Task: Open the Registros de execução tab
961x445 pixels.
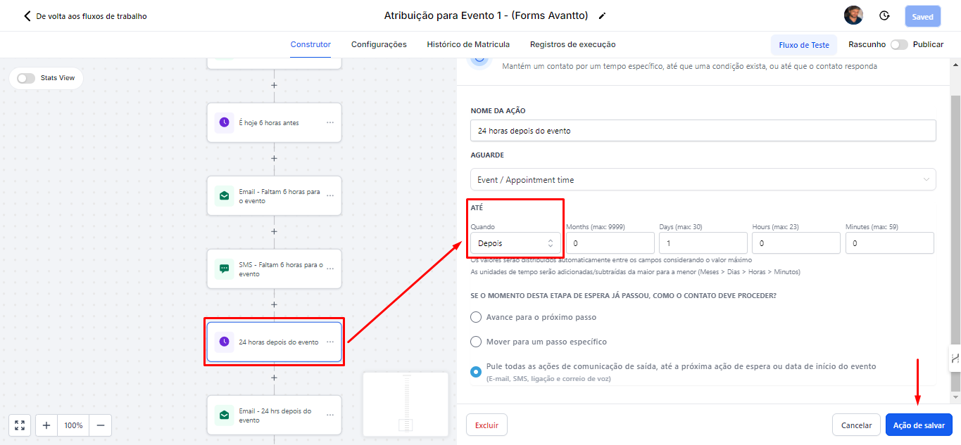Action: pos(572,44)
